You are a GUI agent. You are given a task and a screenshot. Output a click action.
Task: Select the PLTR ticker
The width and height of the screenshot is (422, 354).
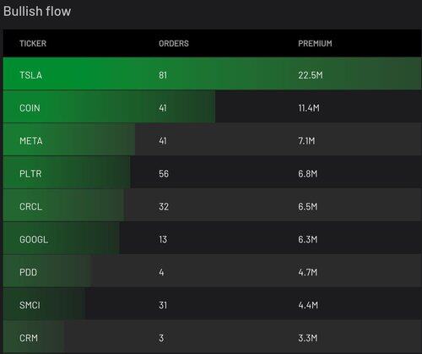pyautogui.click(x=30, y=173)
